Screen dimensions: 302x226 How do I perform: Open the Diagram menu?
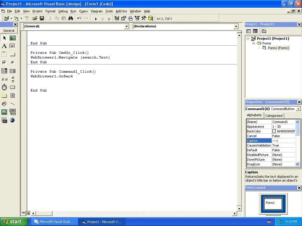pyautogui.click(x=96, y=11)
